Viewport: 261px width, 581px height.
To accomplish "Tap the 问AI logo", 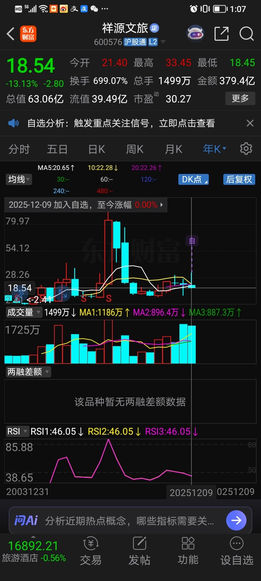I will (26, 521).
